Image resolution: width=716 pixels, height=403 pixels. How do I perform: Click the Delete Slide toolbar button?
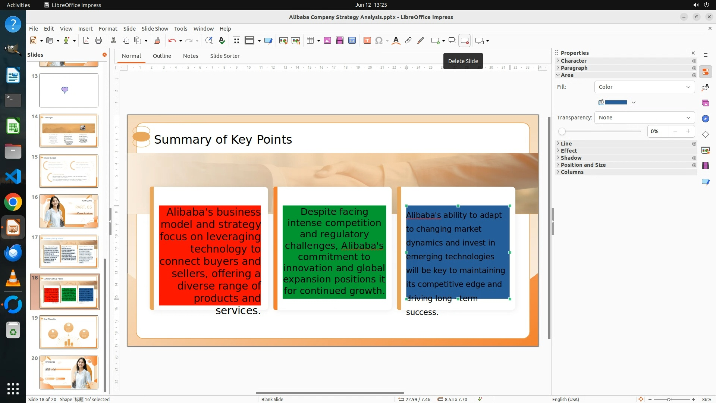[x=465, y=41]
